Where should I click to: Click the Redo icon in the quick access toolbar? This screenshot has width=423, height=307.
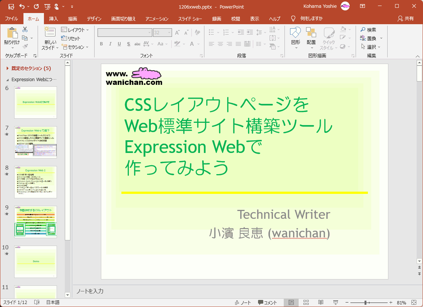[x=36, y=6]
